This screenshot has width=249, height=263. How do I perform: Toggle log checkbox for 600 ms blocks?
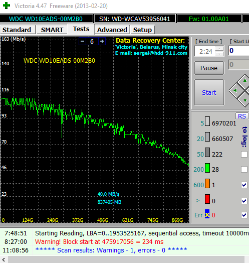[x=244, y=185]
